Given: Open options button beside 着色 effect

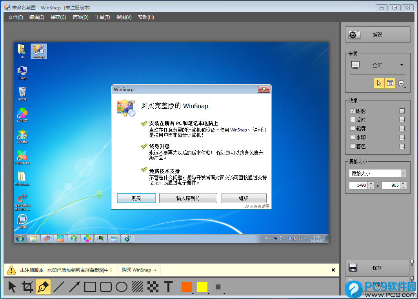Looking at the screenshot, I should click(x=402, y=146).
